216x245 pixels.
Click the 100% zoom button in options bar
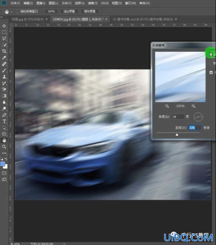coord(51,11)
